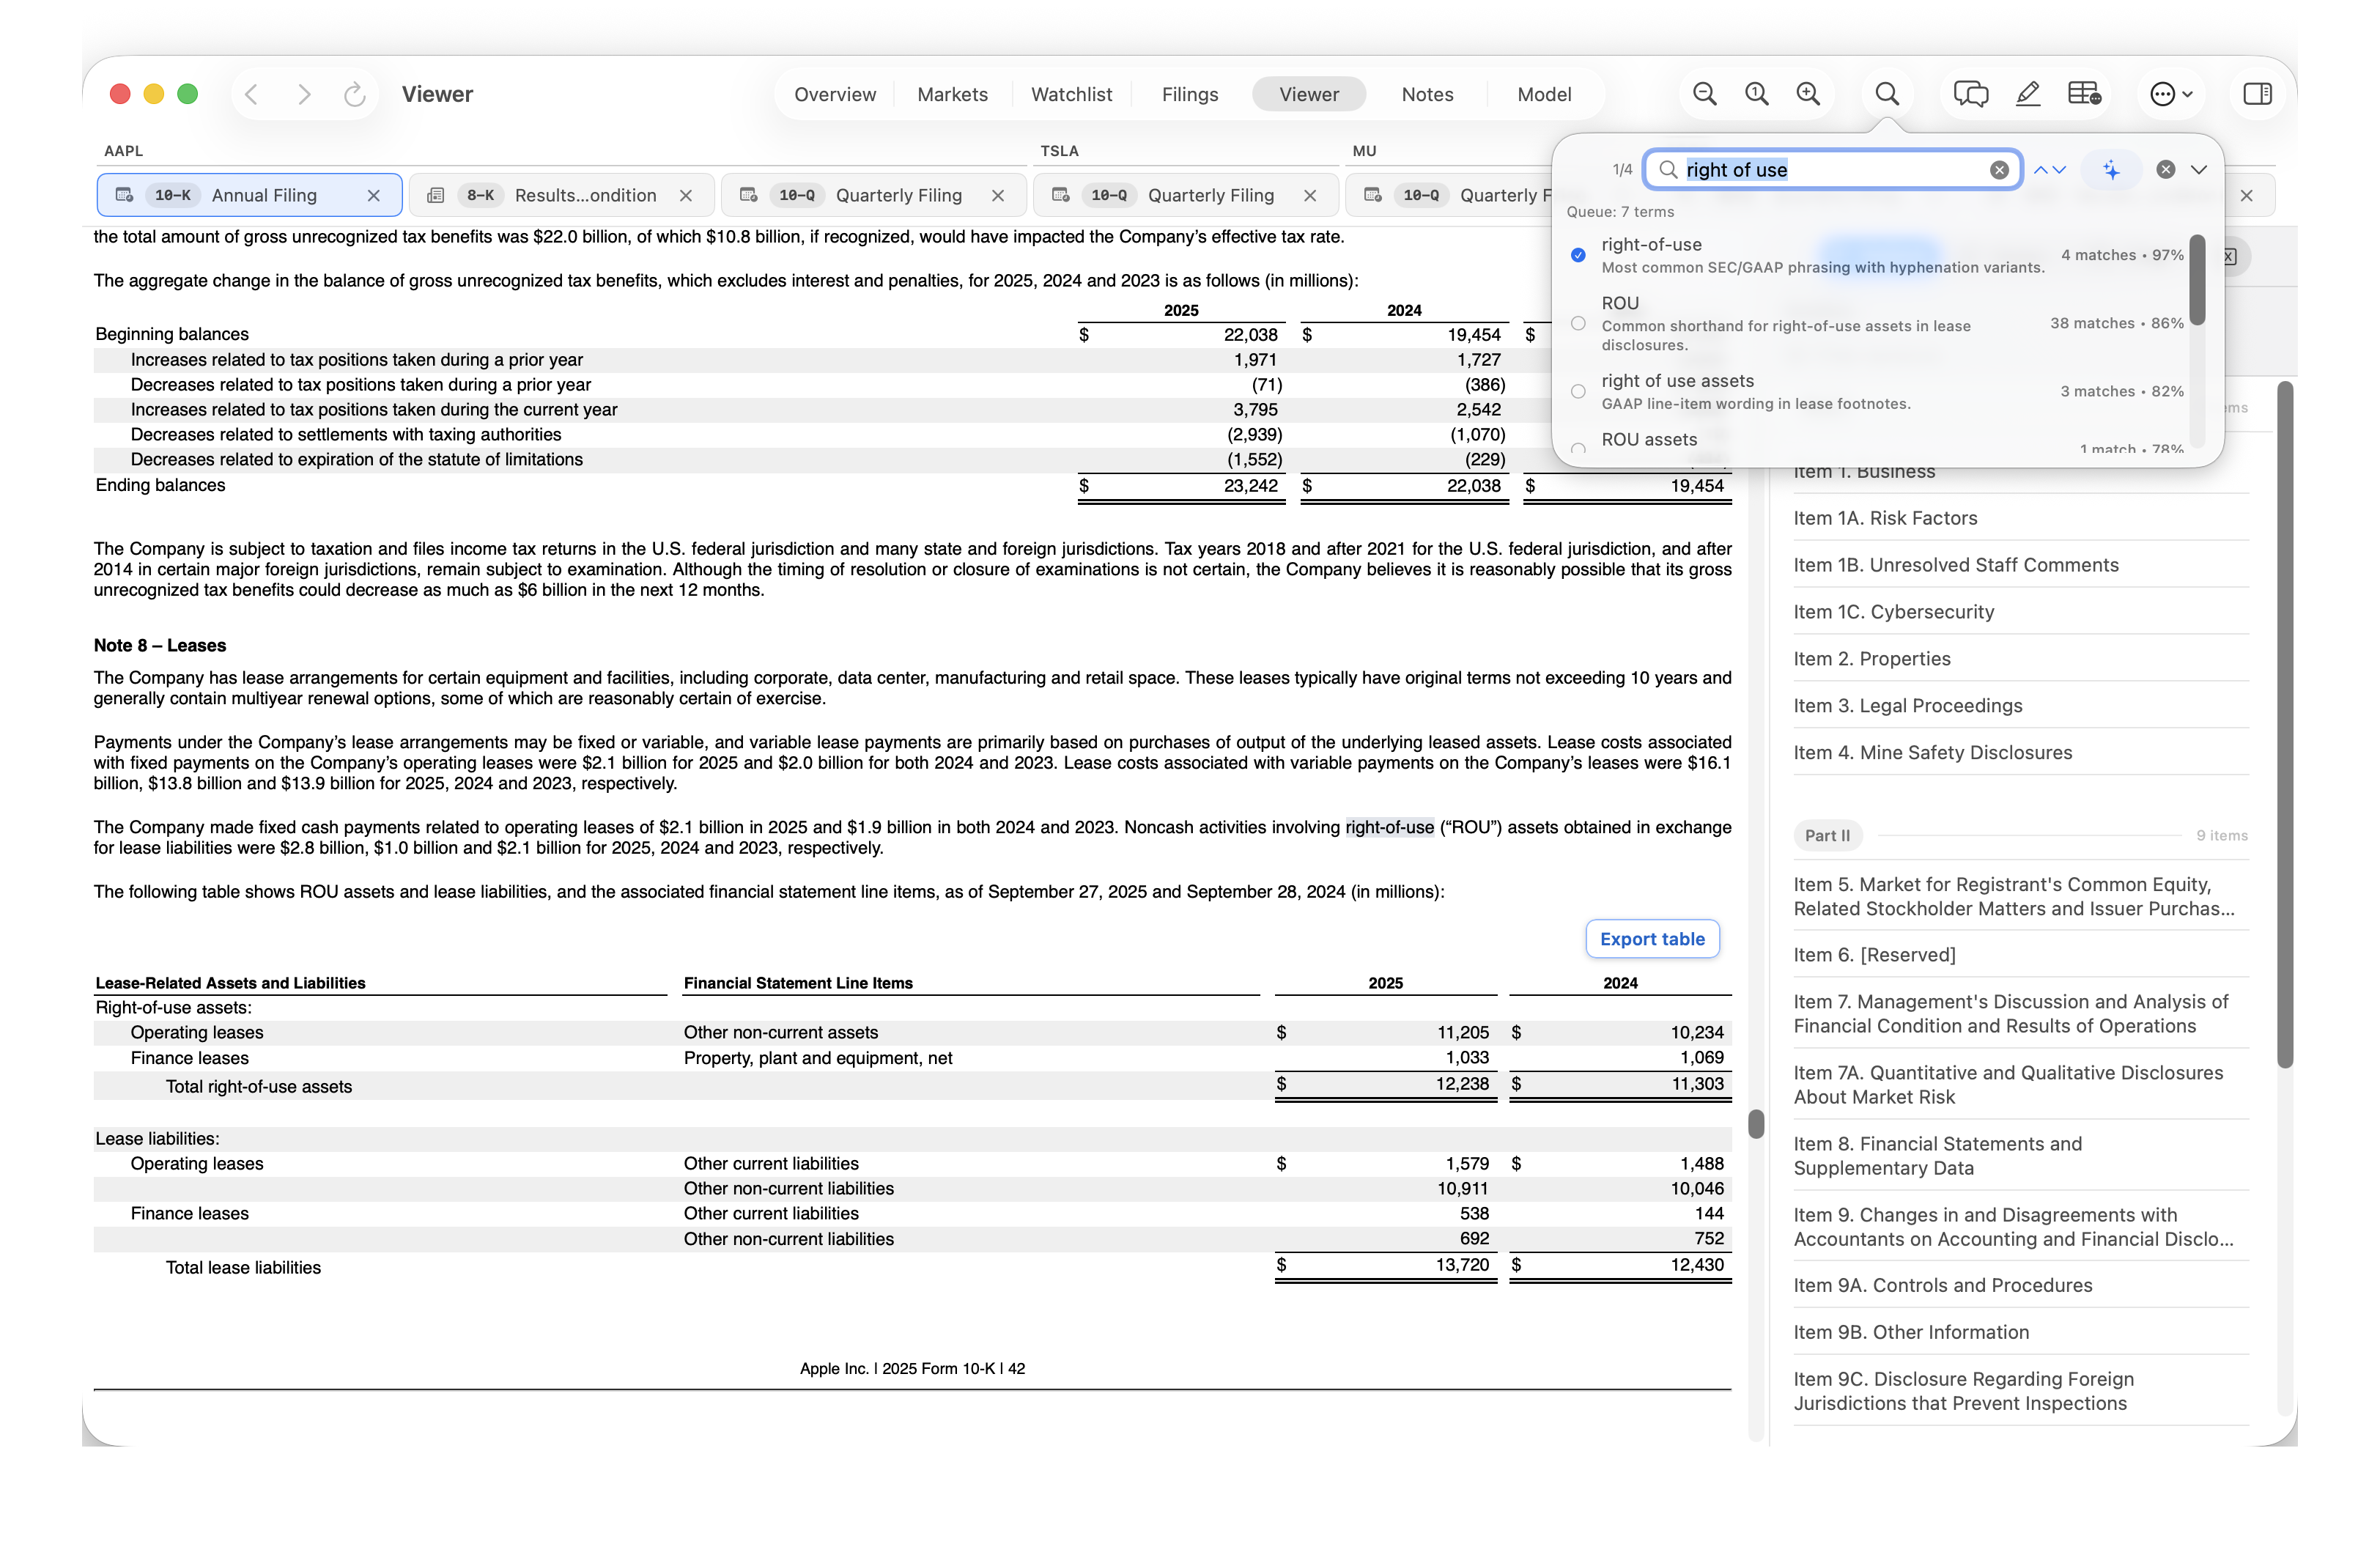Select the right-of-use term radio button

click(1578, 255)
